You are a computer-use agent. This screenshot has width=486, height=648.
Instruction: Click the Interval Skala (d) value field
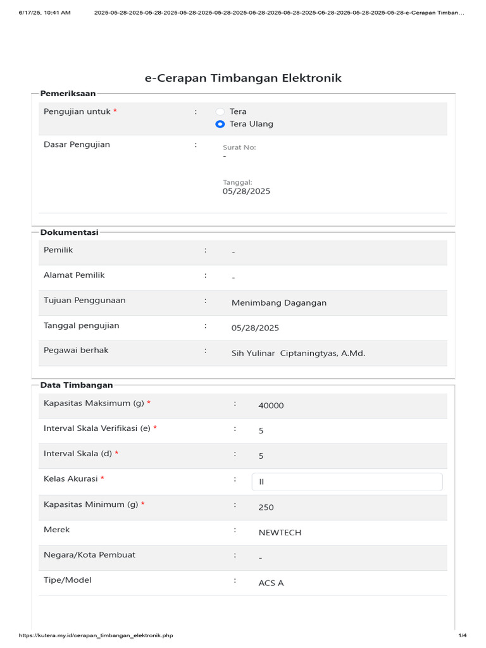(347, 456)
